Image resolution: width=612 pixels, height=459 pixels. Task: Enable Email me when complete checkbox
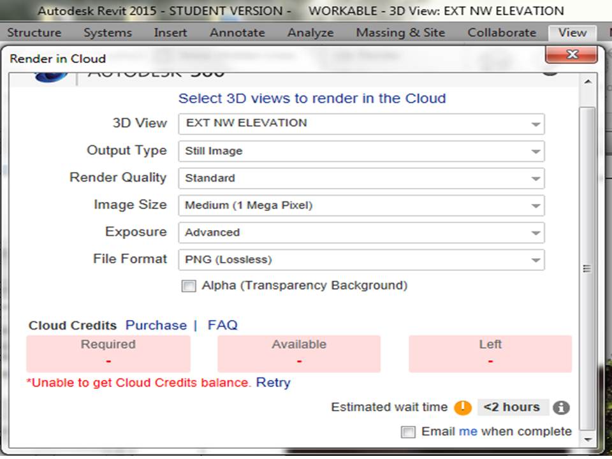click(408, 432)
